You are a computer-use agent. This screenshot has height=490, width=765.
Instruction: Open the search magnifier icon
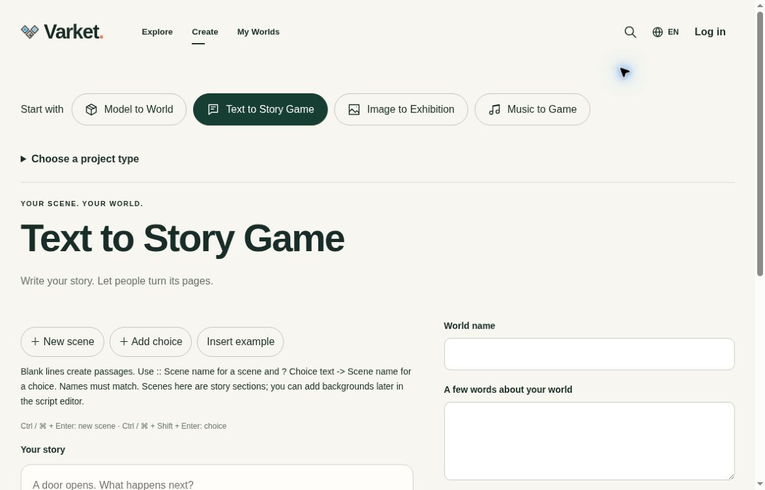tap(630, 32)
